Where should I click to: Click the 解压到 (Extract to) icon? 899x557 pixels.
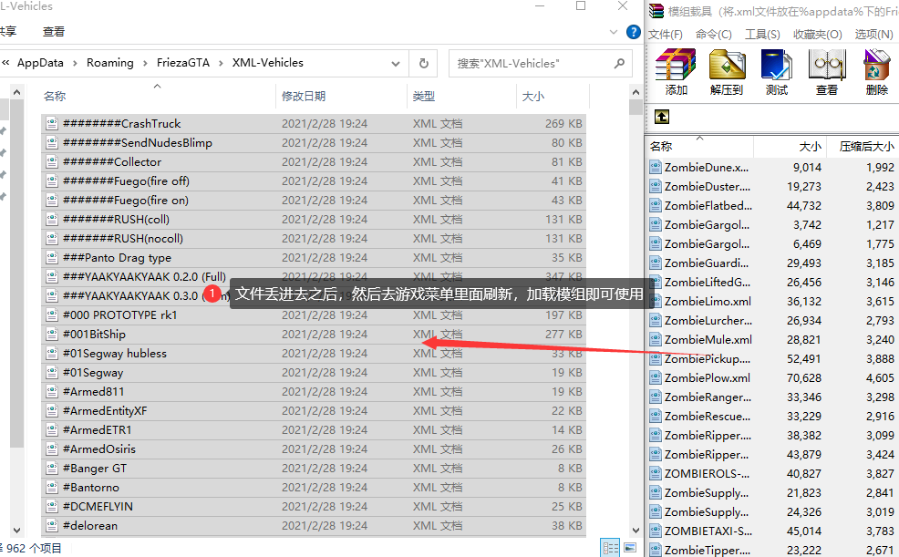(x=727, y=72)
